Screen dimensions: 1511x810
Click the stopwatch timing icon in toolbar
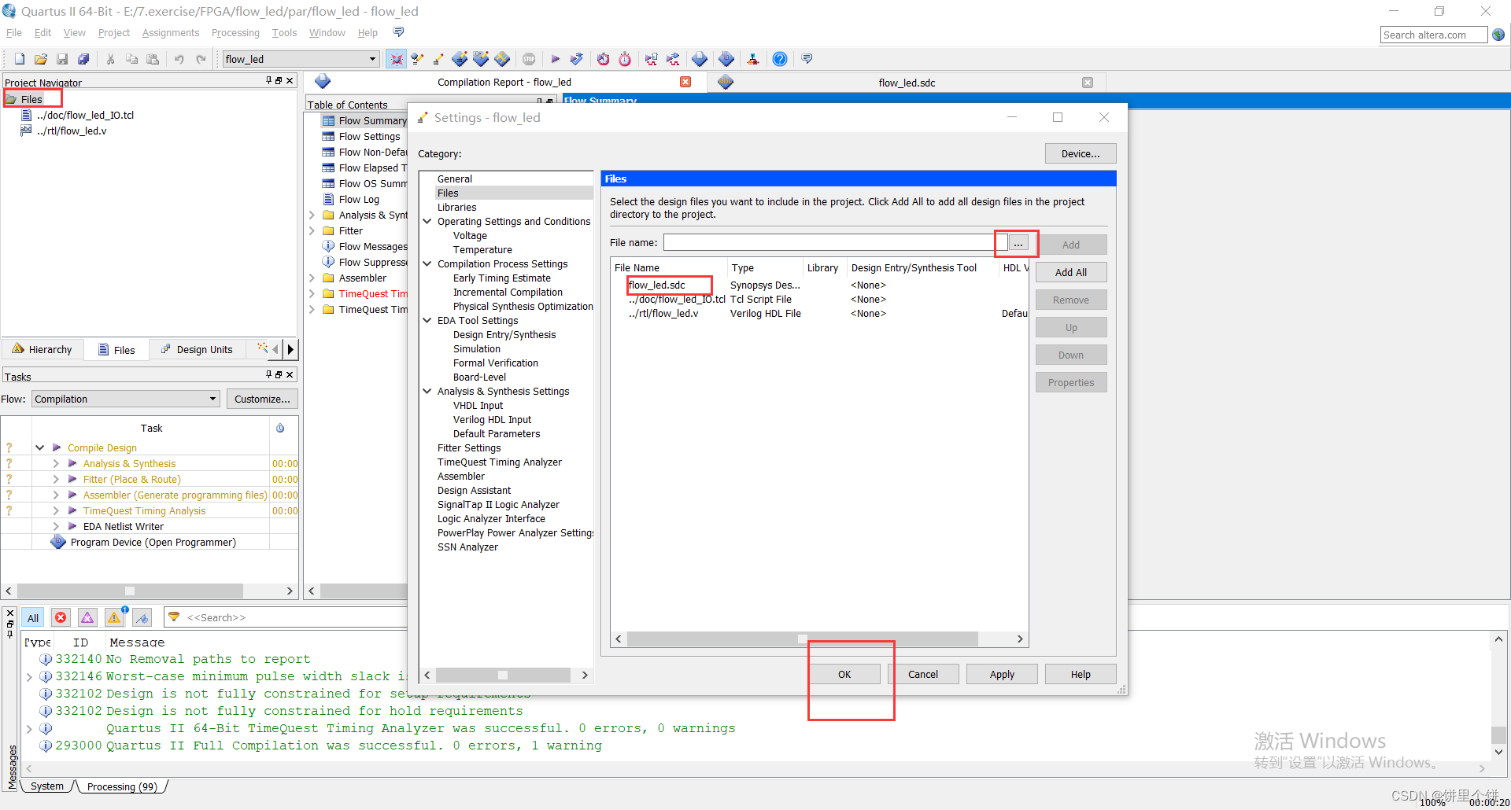(625, 59)
